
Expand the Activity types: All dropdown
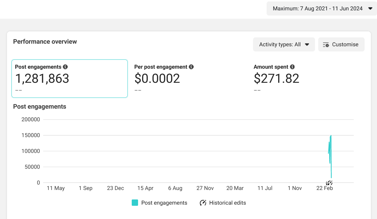click(284, 45)
